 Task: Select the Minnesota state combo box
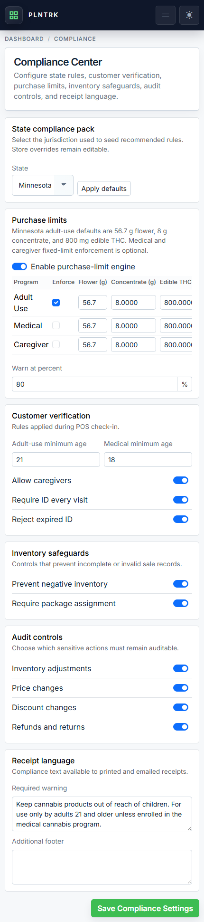(43, 185)
